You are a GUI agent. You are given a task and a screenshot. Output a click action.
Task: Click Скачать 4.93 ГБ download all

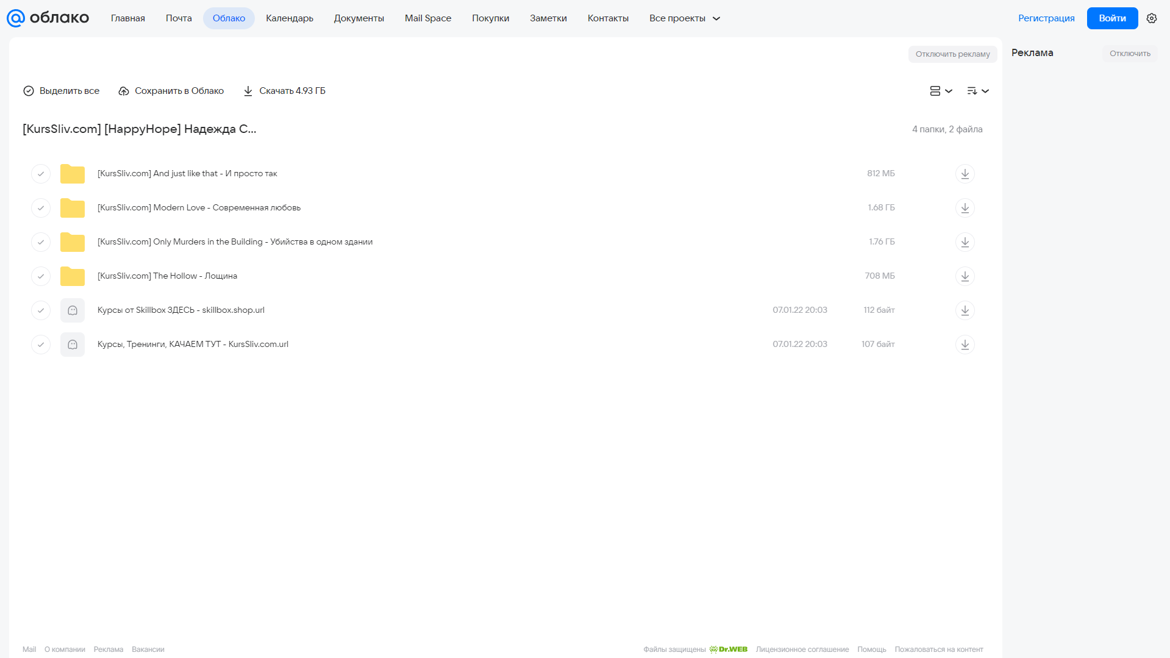[x=284, y=91]
